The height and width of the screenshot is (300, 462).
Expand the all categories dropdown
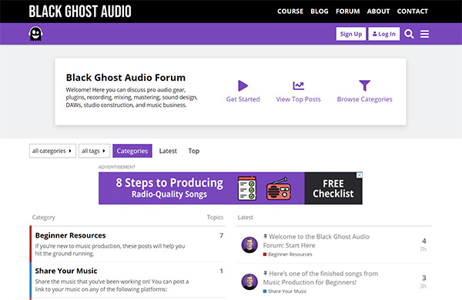[x=52, y=151]
